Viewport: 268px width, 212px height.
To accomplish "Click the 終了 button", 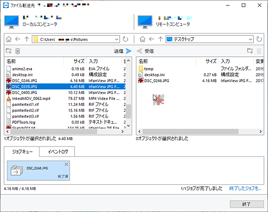I will (247, 204).
